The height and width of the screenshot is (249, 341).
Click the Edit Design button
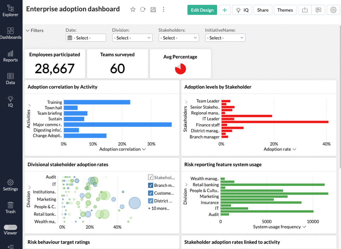click(202, 10)
